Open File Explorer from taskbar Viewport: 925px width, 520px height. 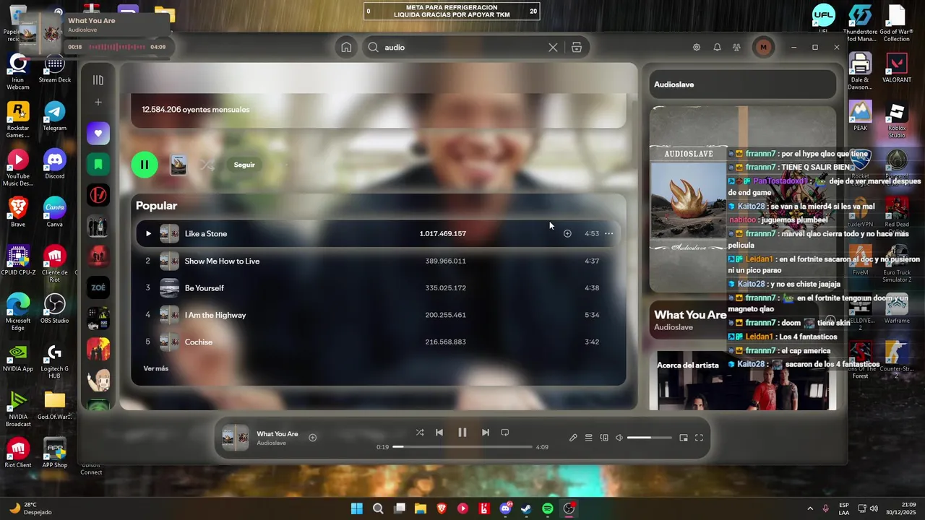tap(421, 508)
